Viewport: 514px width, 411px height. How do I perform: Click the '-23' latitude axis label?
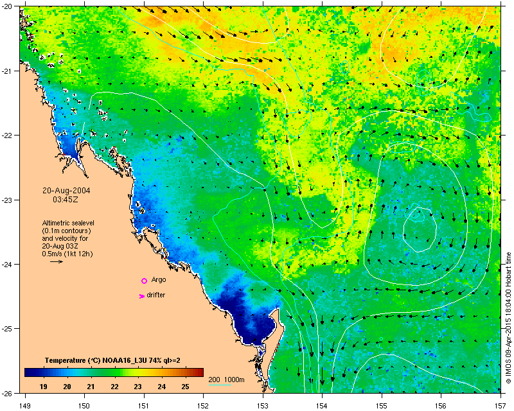coord(8,200)
